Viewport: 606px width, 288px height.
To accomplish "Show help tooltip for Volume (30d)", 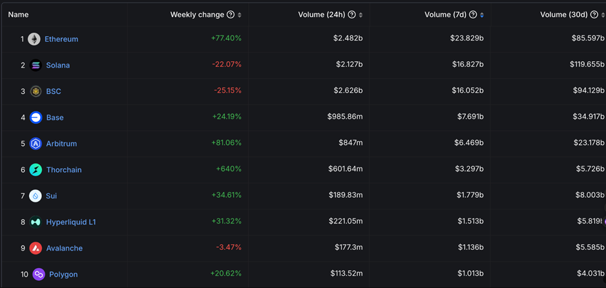I will coord(594,15).
